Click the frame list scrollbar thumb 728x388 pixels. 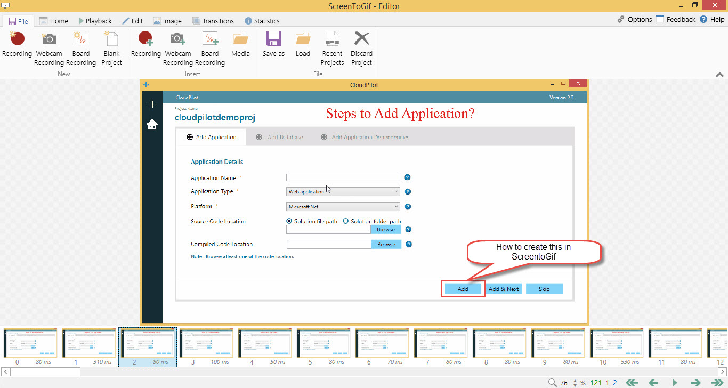[45, 371]
